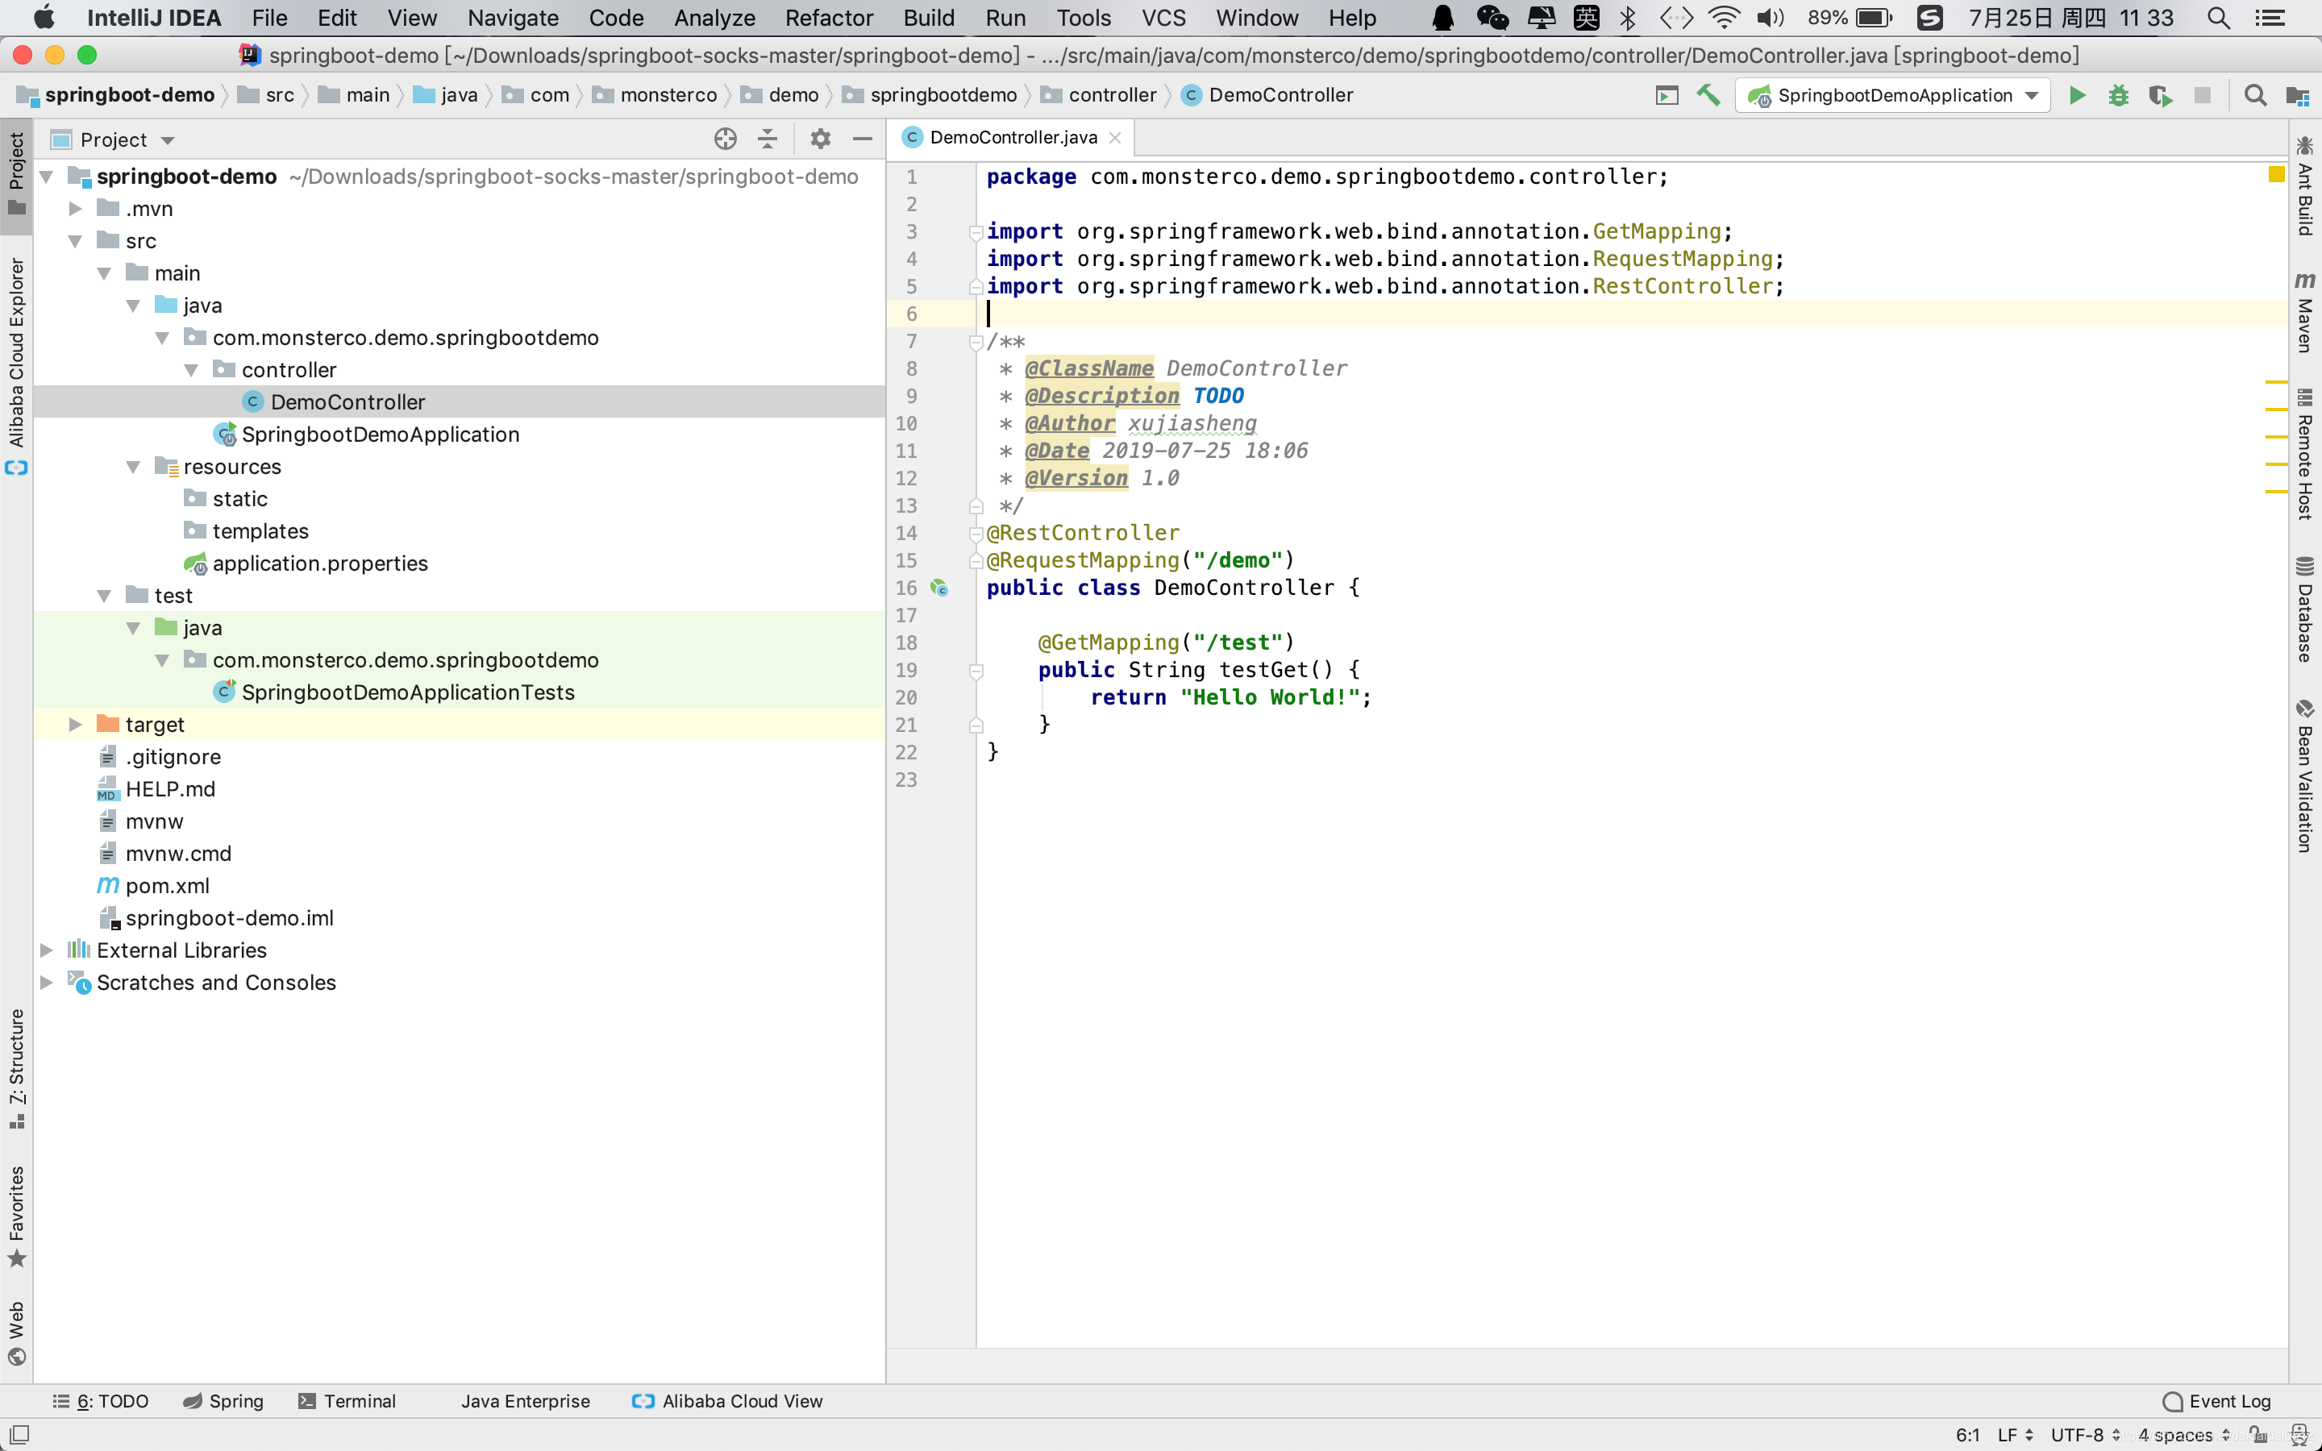Image resolution: width=2322 pixels, height=1451 pixels.
Task: Click the select run target icon
Action: (1667, 95)
